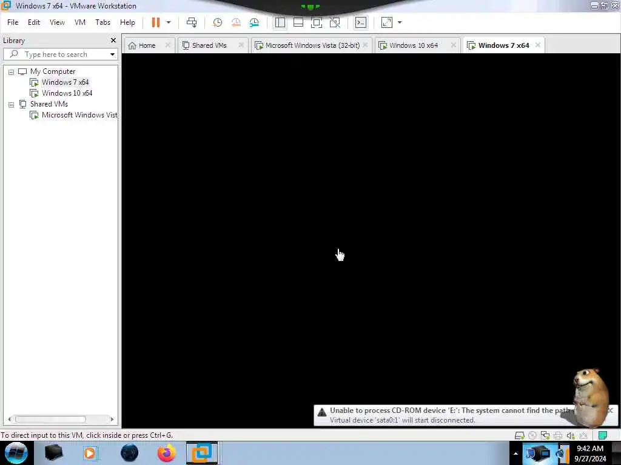Open the dark globe browser taskbar icon
This screenshot has width=621, height=465.
129,453
